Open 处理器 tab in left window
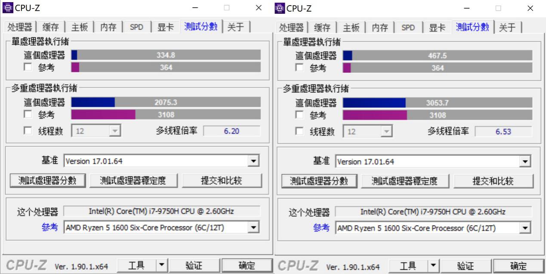 [20, 27]
